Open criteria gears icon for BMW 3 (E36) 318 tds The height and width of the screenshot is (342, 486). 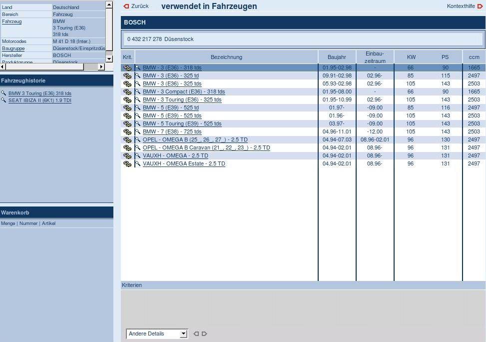[x=127, y=67]
